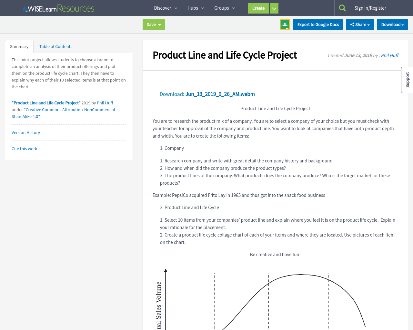Download the Jun_13_2019 webm file

220,94
